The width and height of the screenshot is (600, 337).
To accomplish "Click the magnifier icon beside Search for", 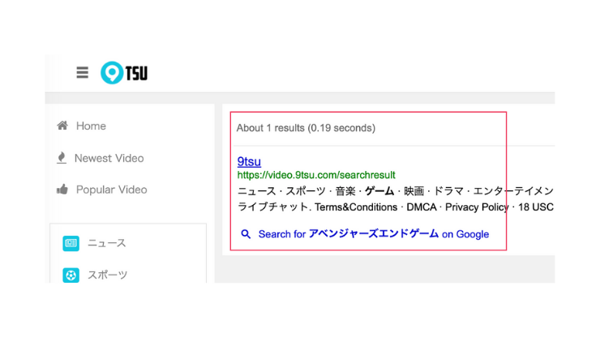I will [x=246, y=234].
